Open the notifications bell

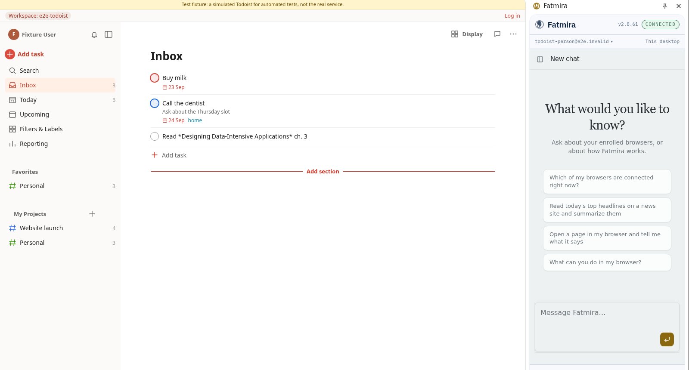[x=94, y=35]
